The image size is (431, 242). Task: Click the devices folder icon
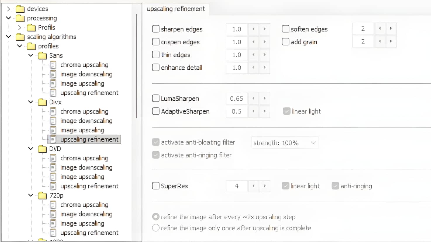click(20, 9)
